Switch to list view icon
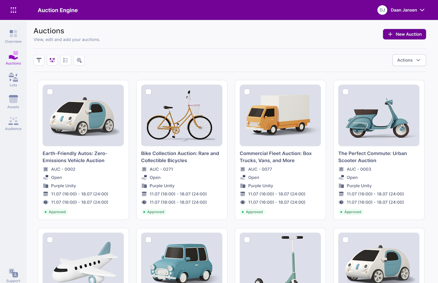Image resolution: width=438 pixels, height=283 pixels. [66, 60]
